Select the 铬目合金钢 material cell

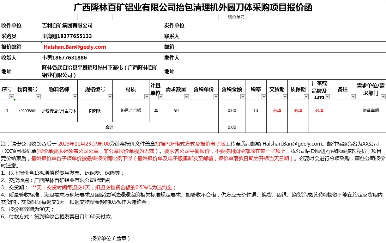(x=131, y=110)
